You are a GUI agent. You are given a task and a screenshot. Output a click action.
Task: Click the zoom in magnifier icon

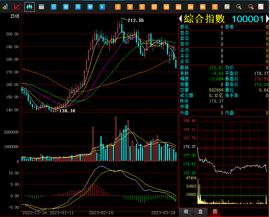238,7
